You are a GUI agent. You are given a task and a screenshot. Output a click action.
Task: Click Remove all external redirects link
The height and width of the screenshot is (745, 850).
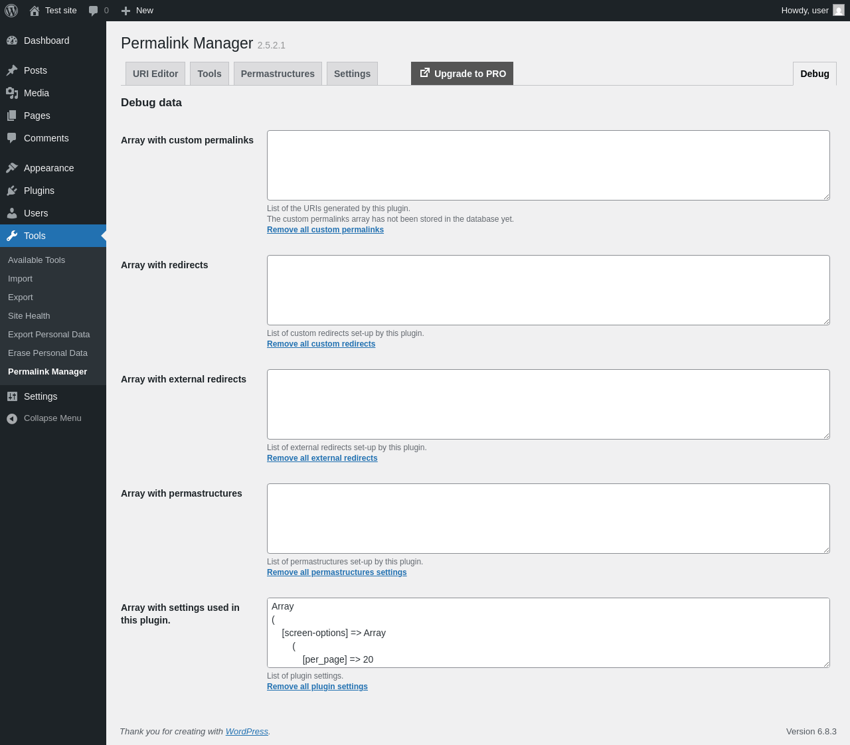tap(322, 458)
